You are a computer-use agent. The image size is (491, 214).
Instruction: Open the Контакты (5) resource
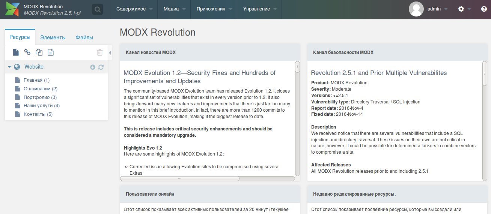pos(38,114)
